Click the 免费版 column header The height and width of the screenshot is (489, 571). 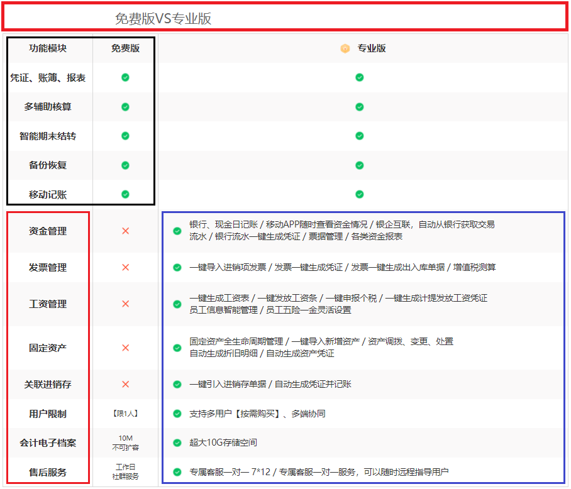tap(125, 48)
